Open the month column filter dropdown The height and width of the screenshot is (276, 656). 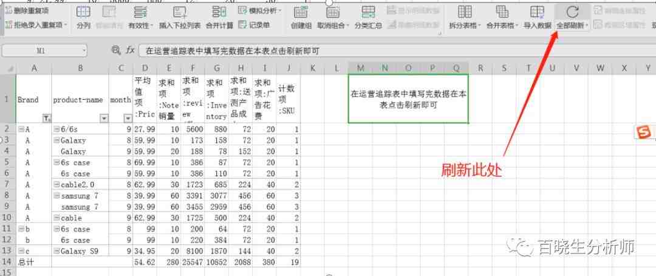128,119
